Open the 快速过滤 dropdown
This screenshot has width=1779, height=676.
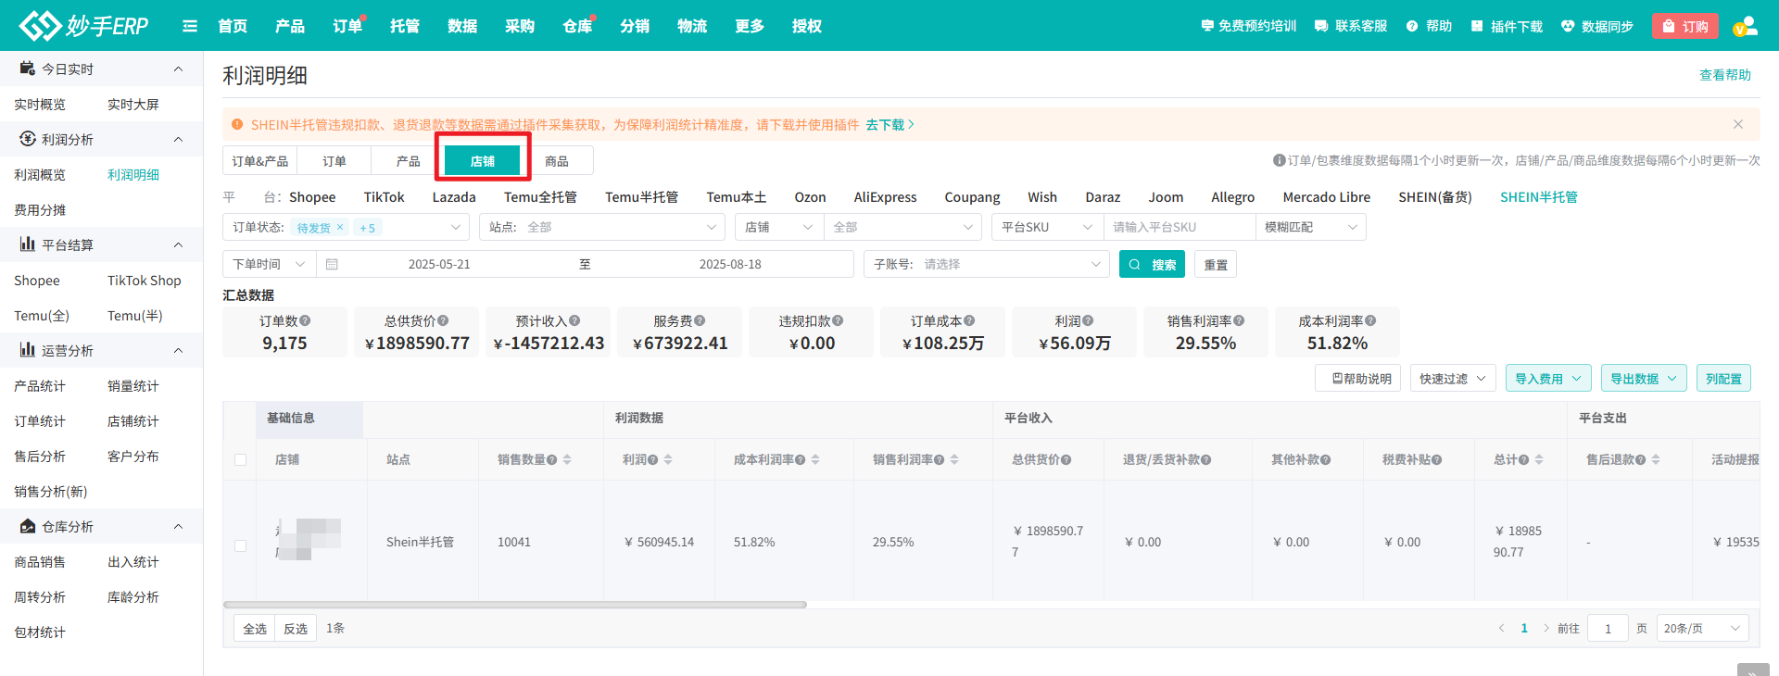(x=1453, y=379)
